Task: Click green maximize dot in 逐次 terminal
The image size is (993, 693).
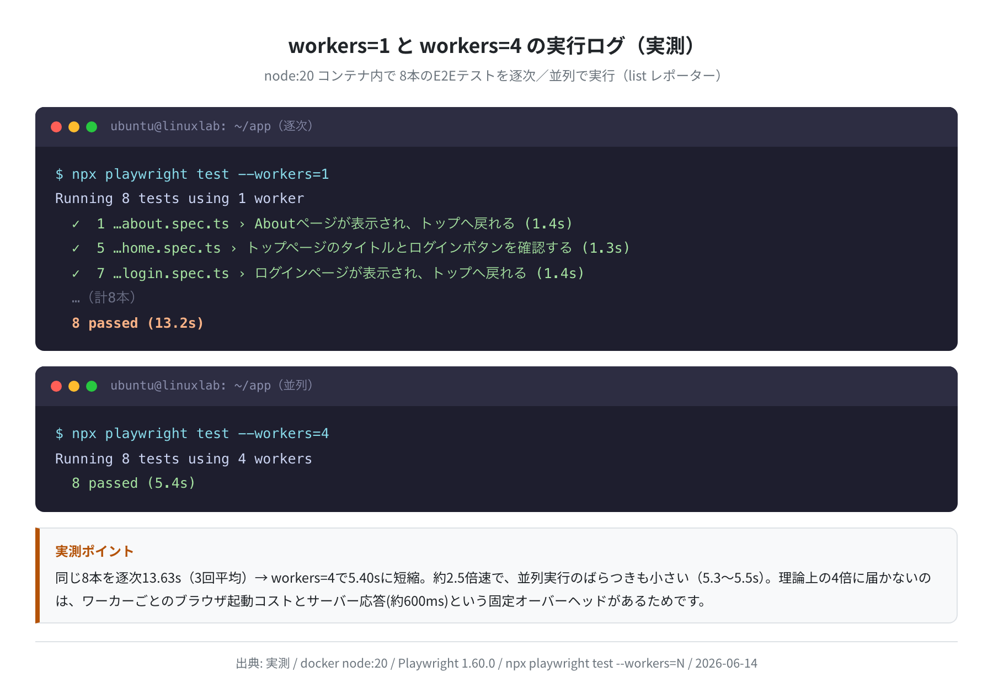Action: tap(92, 127)
